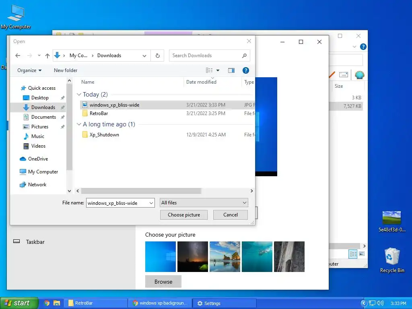Select the Xp_Shutdown folder

[167, 134]
